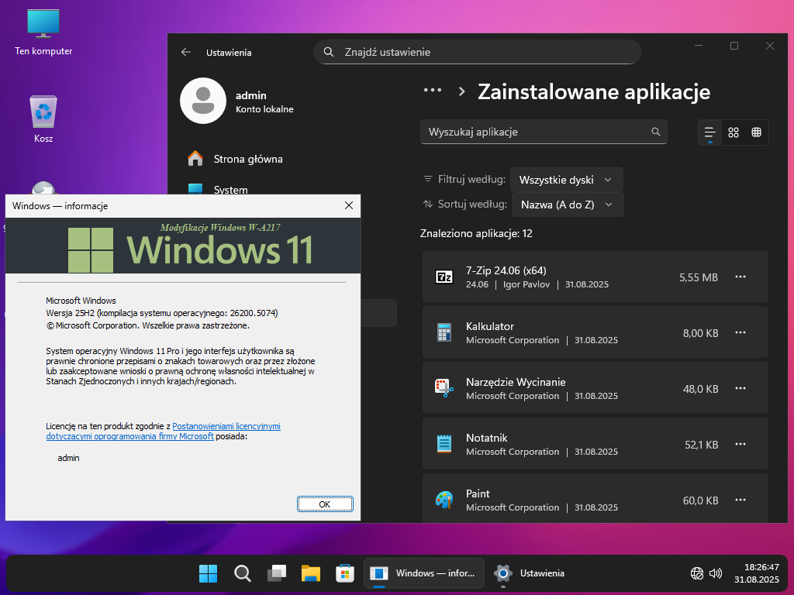Switch to list view layout

709,132
